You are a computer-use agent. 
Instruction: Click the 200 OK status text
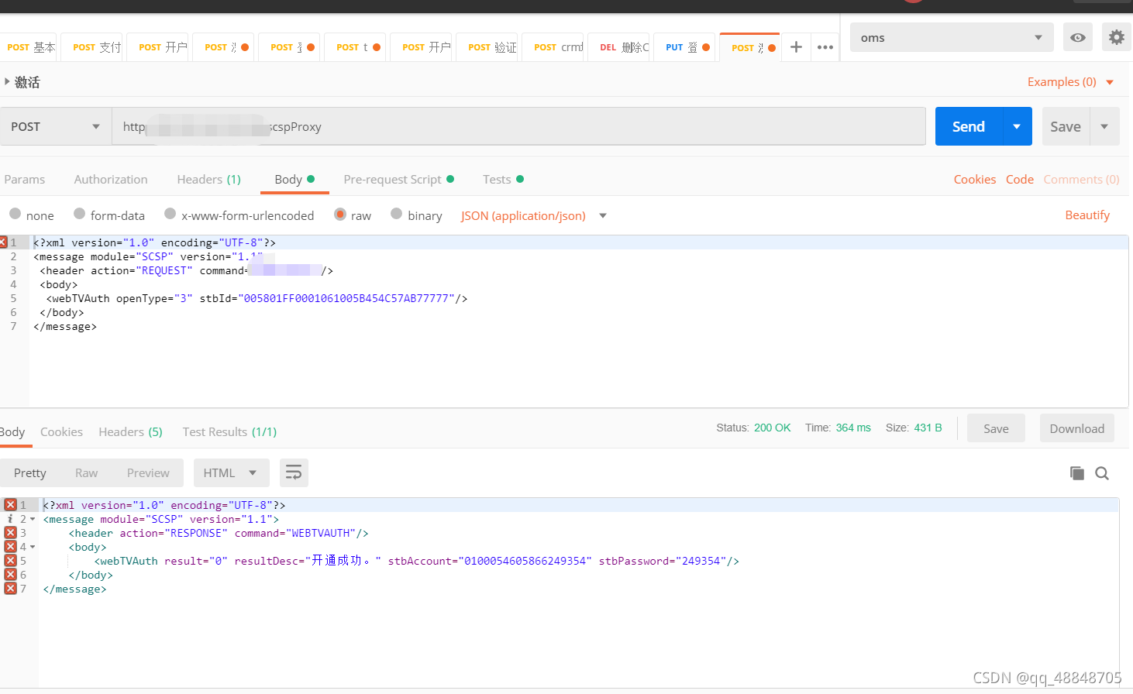point(772,428)
